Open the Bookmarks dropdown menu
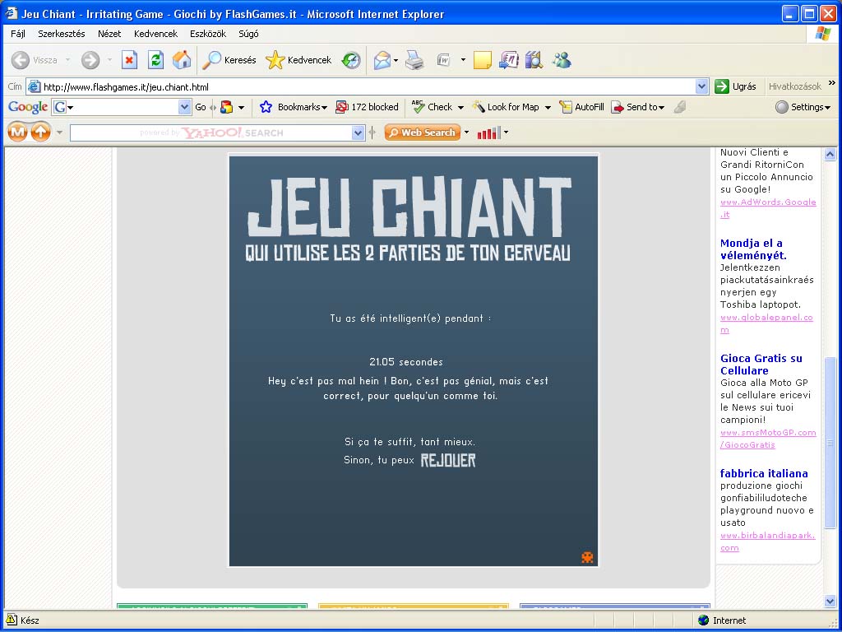This screenshot has height=632, width=842. (x=324, y=108)
